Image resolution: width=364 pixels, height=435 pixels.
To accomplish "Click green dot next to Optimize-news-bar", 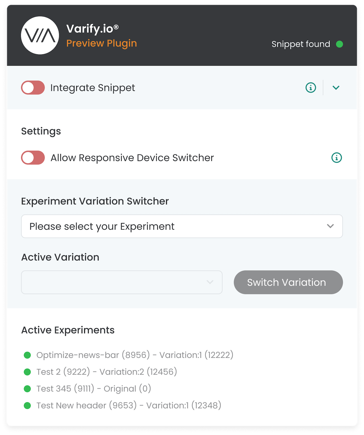I will tap(27, 355).
